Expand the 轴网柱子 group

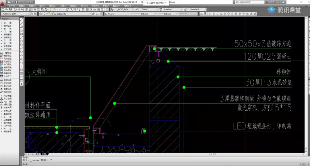6,26
